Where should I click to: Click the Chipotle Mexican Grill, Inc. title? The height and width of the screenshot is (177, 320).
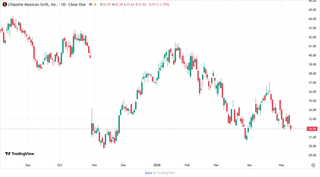[x=33, y=5]
